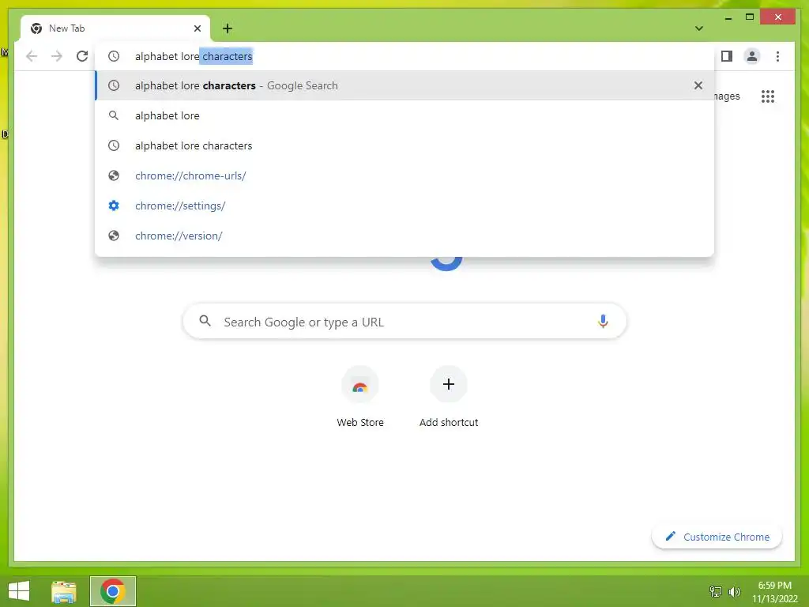Open chrome://chrome-urls/ suggestion

click(x=404, y=175)
